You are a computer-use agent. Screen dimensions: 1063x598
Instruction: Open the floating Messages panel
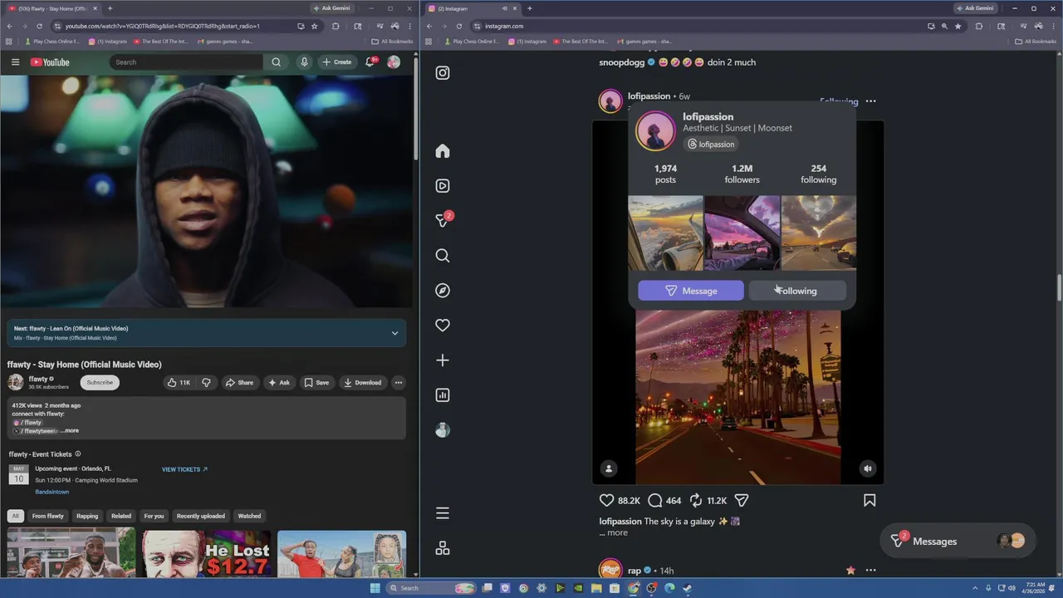(958, 541)
